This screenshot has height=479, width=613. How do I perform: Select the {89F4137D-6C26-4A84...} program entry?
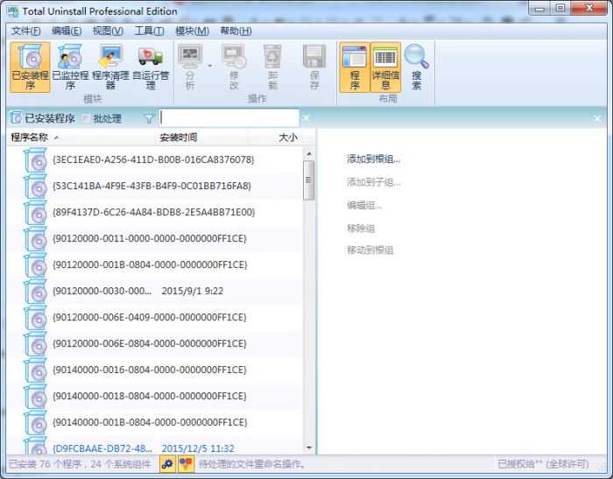point(155,212)
